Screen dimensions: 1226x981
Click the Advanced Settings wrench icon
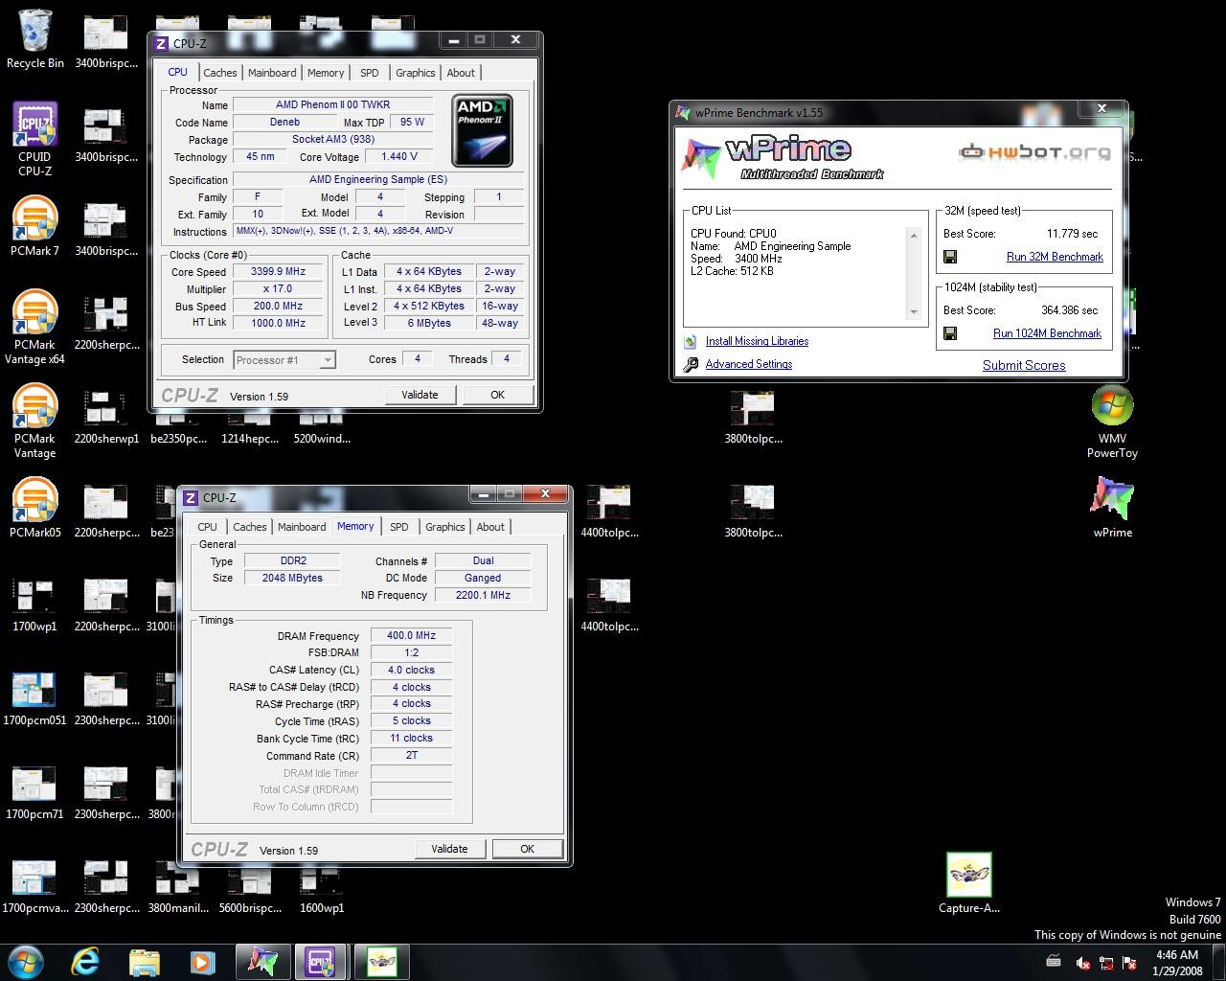691,364
